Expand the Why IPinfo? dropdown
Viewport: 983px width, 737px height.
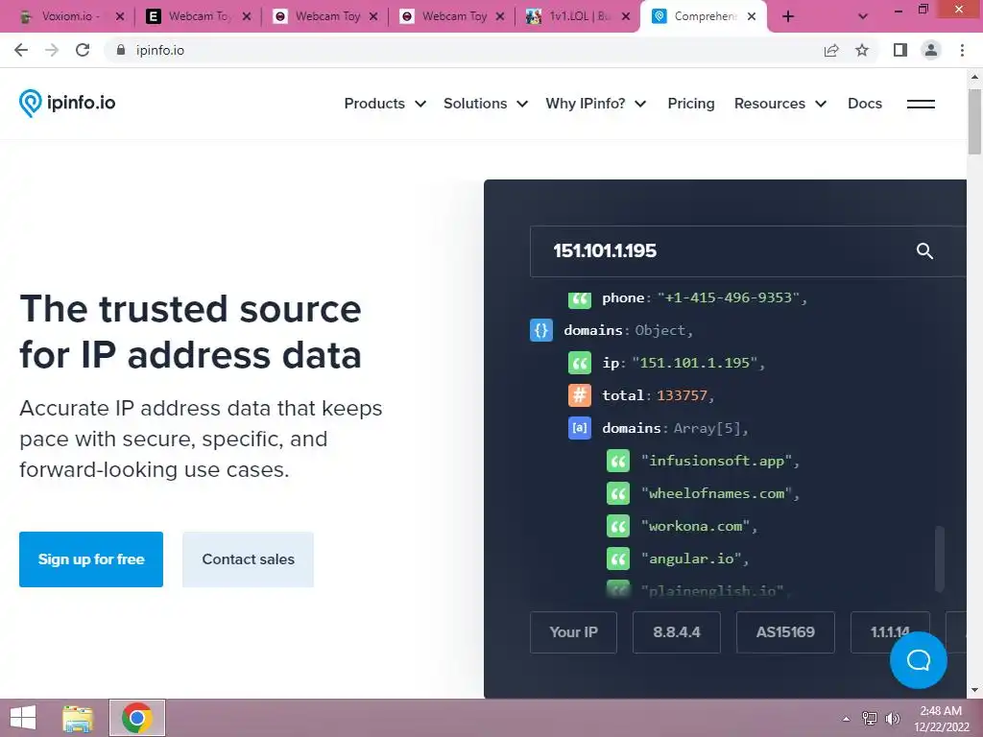595,104
